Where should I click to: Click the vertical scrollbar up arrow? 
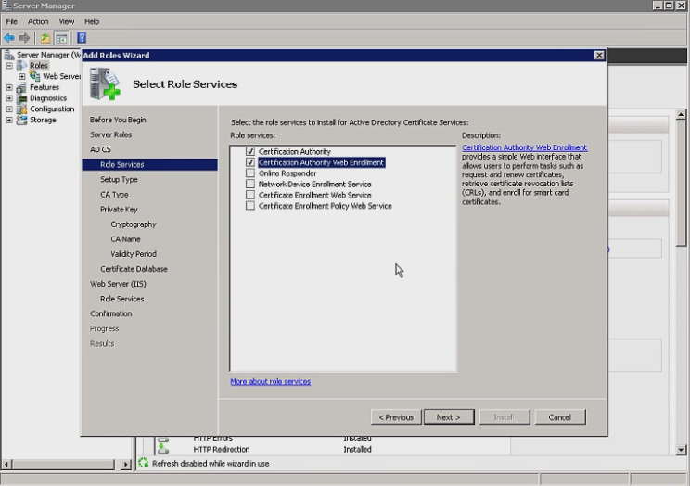[681, 114]
